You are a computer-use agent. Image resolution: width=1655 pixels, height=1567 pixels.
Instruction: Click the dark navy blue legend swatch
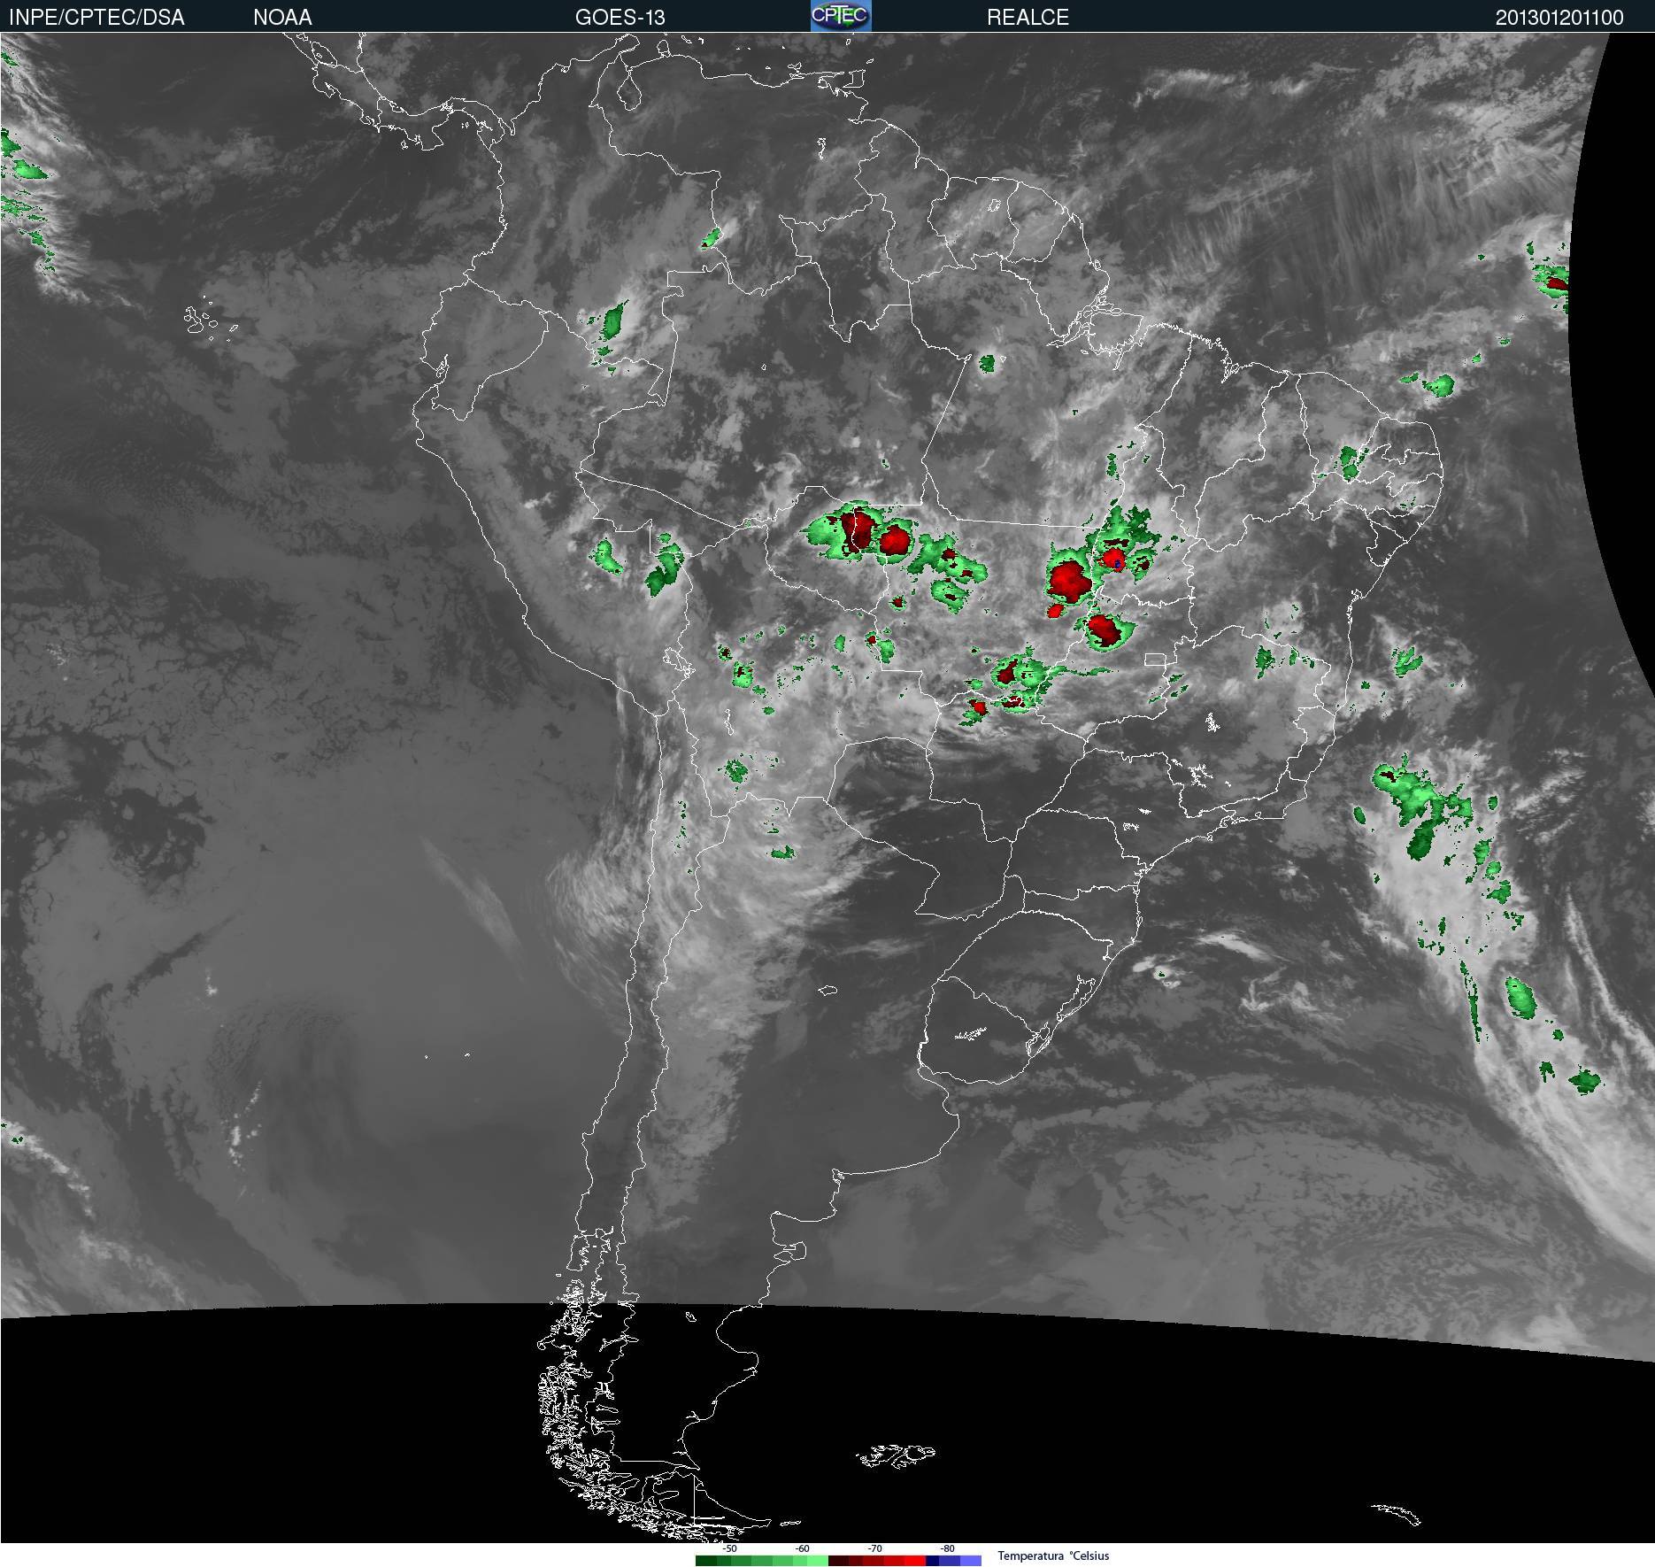pos(932,1561)
